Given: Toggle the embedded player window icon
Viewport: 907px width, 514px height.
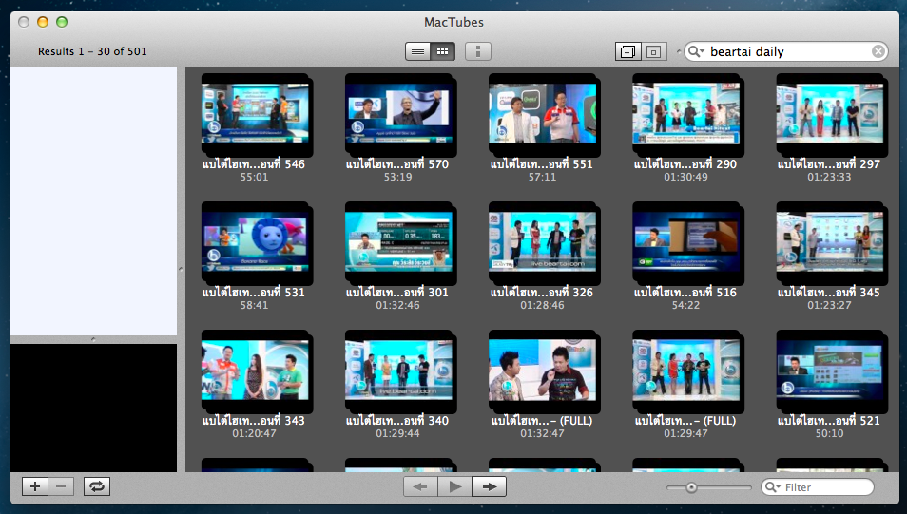Looking at the screenshot, I should point(654,51).
